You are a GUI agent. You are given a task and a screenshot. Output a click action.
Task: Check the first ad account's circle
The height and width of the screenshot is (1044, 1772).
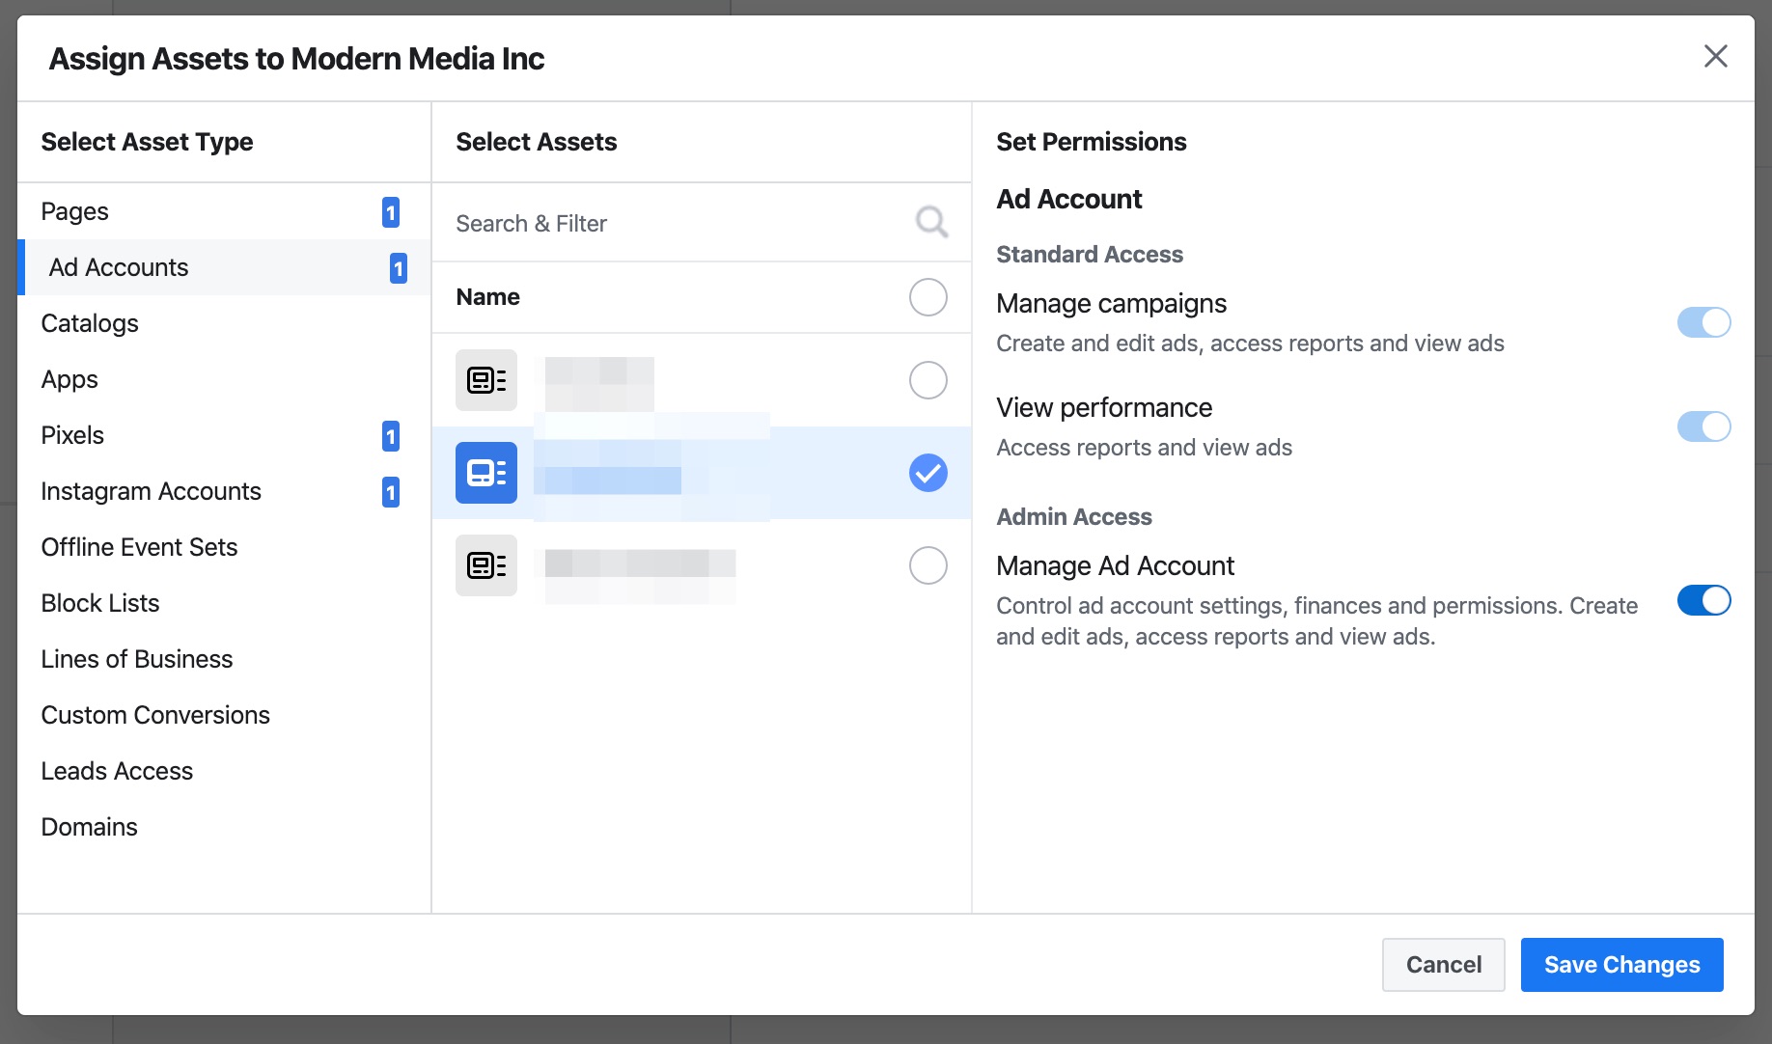tap(928, 380)
